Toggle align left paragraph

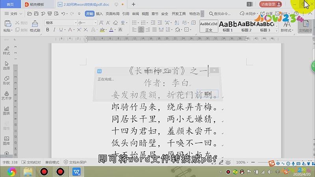point(134,30)
